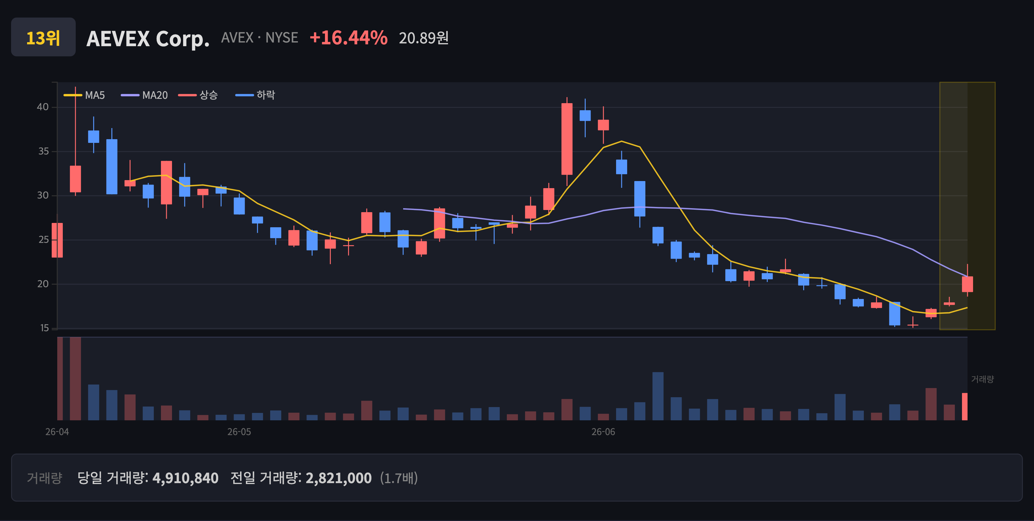Viewport: 1034px width, 521px height.
Task: Click the 거래량 label beside volume chart
Action: click(983, 379)
